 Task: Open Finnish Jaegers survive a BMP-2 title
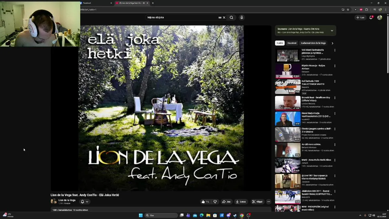click(x=316, y=130)
